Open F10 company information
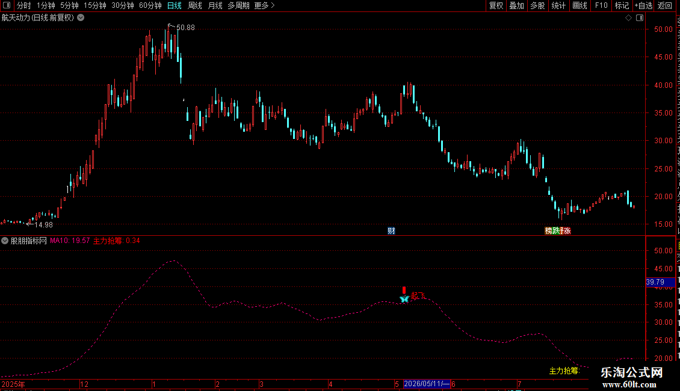The width and height of the screenshot is (680, 391). (x=601, y=5)
